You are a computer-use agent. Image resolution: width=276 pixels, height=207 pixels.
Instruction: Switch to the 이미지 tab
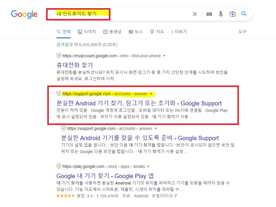pyautogui.click(x=87, y=32)
